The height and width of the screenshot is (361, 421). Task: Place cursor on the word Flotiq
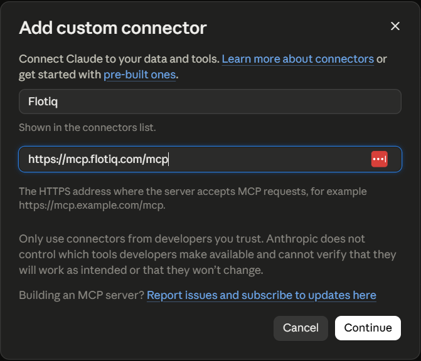(43, 102)
